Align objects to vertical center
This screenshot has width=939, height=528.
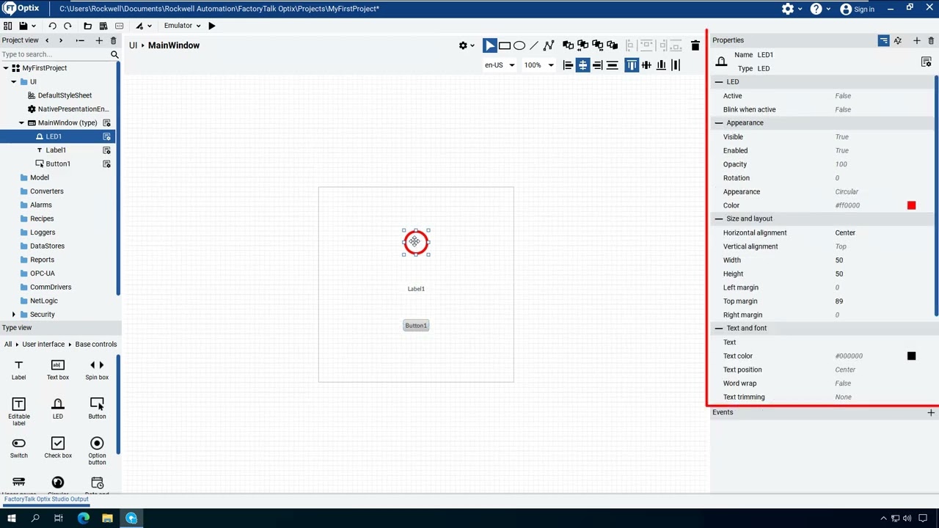pyautogui.click(x=646, y=65)
